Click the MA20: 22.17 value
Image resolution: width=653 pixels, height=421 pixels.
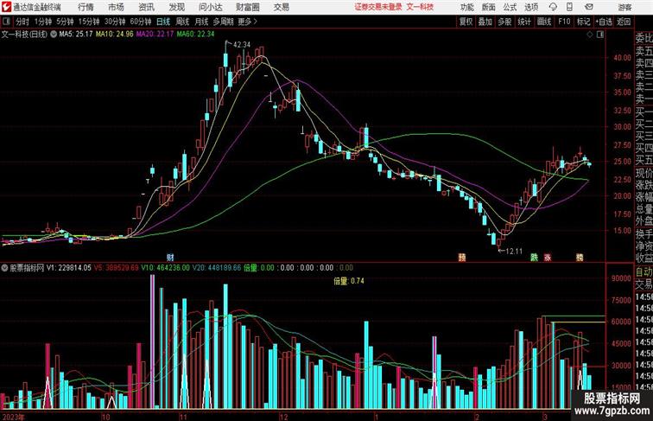click(x=155, y=35)
